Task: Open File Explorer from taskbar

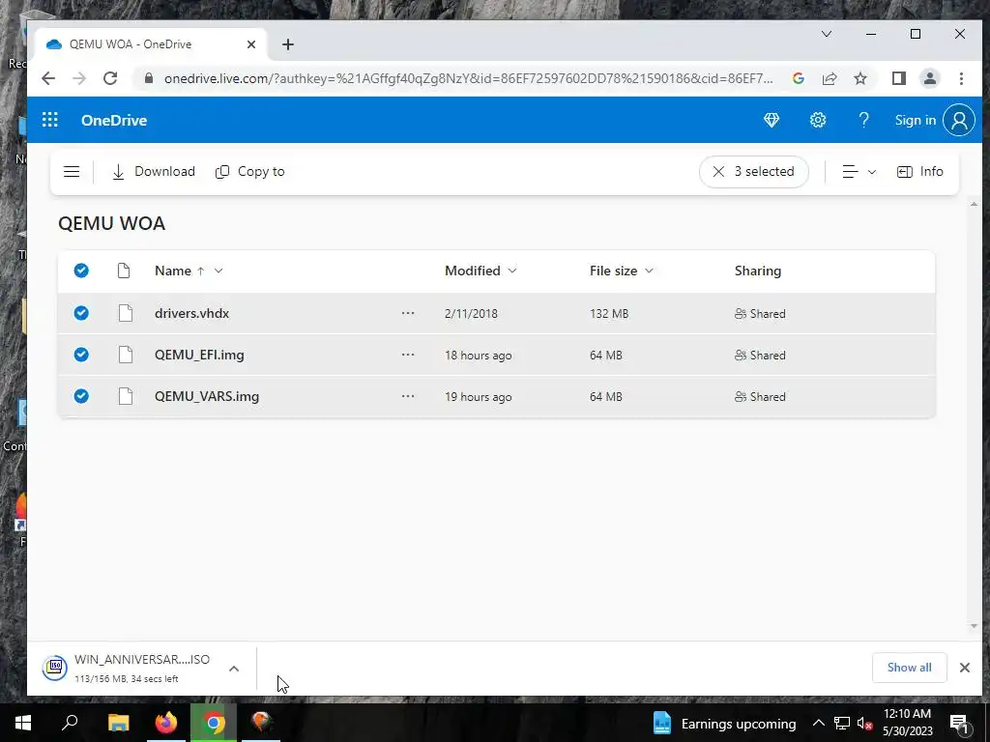Action: pos(119,723)
